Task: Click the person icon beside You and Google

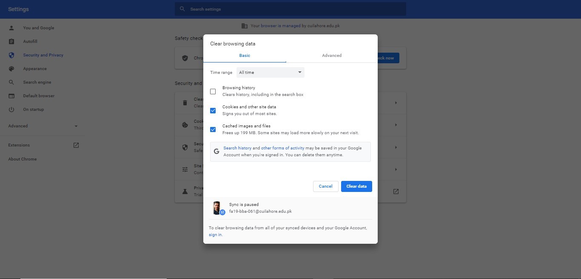Action: tap(11, 28)
